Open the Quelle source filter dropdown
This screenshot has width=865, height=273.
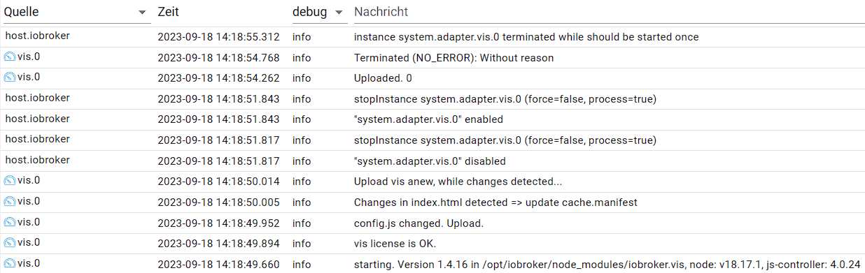[77, 12]
